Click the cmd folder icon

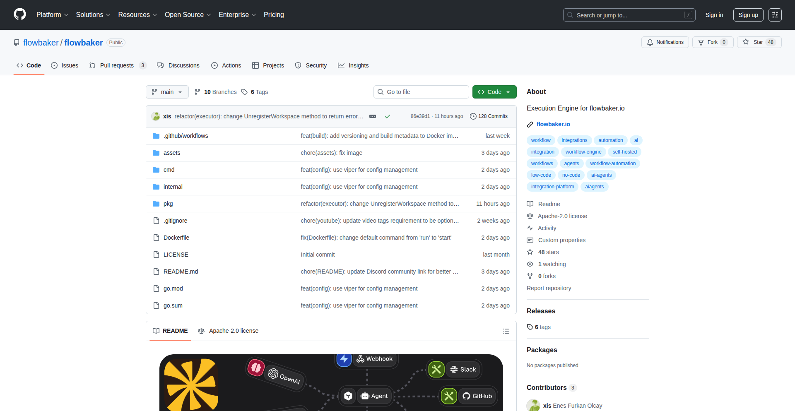(x=156, y=170)
